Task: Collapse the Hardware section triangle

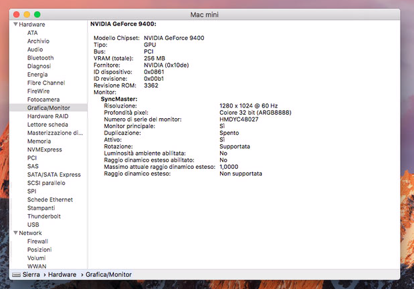Action: tap(15, 24)
